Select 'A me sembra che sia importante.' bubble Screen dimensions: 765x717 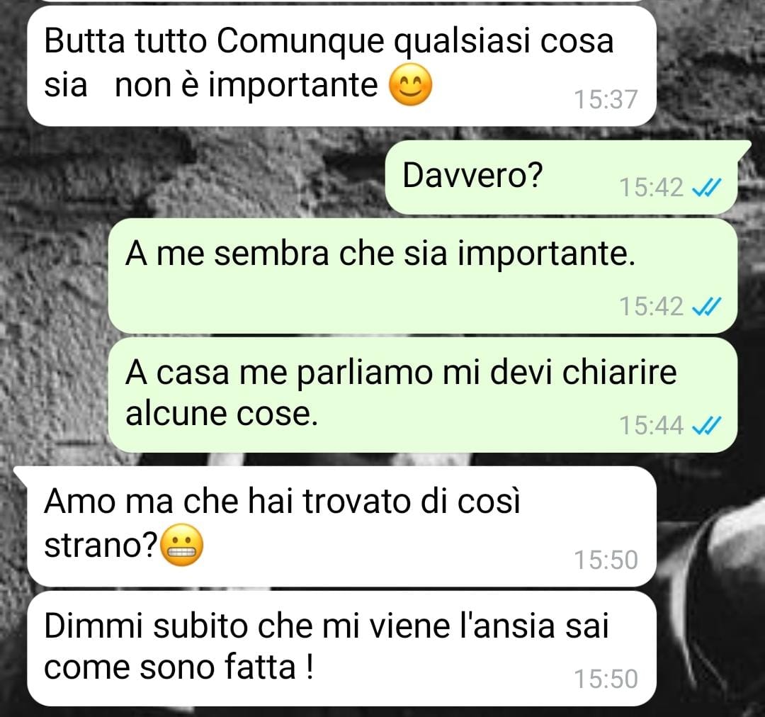(422, 276)
